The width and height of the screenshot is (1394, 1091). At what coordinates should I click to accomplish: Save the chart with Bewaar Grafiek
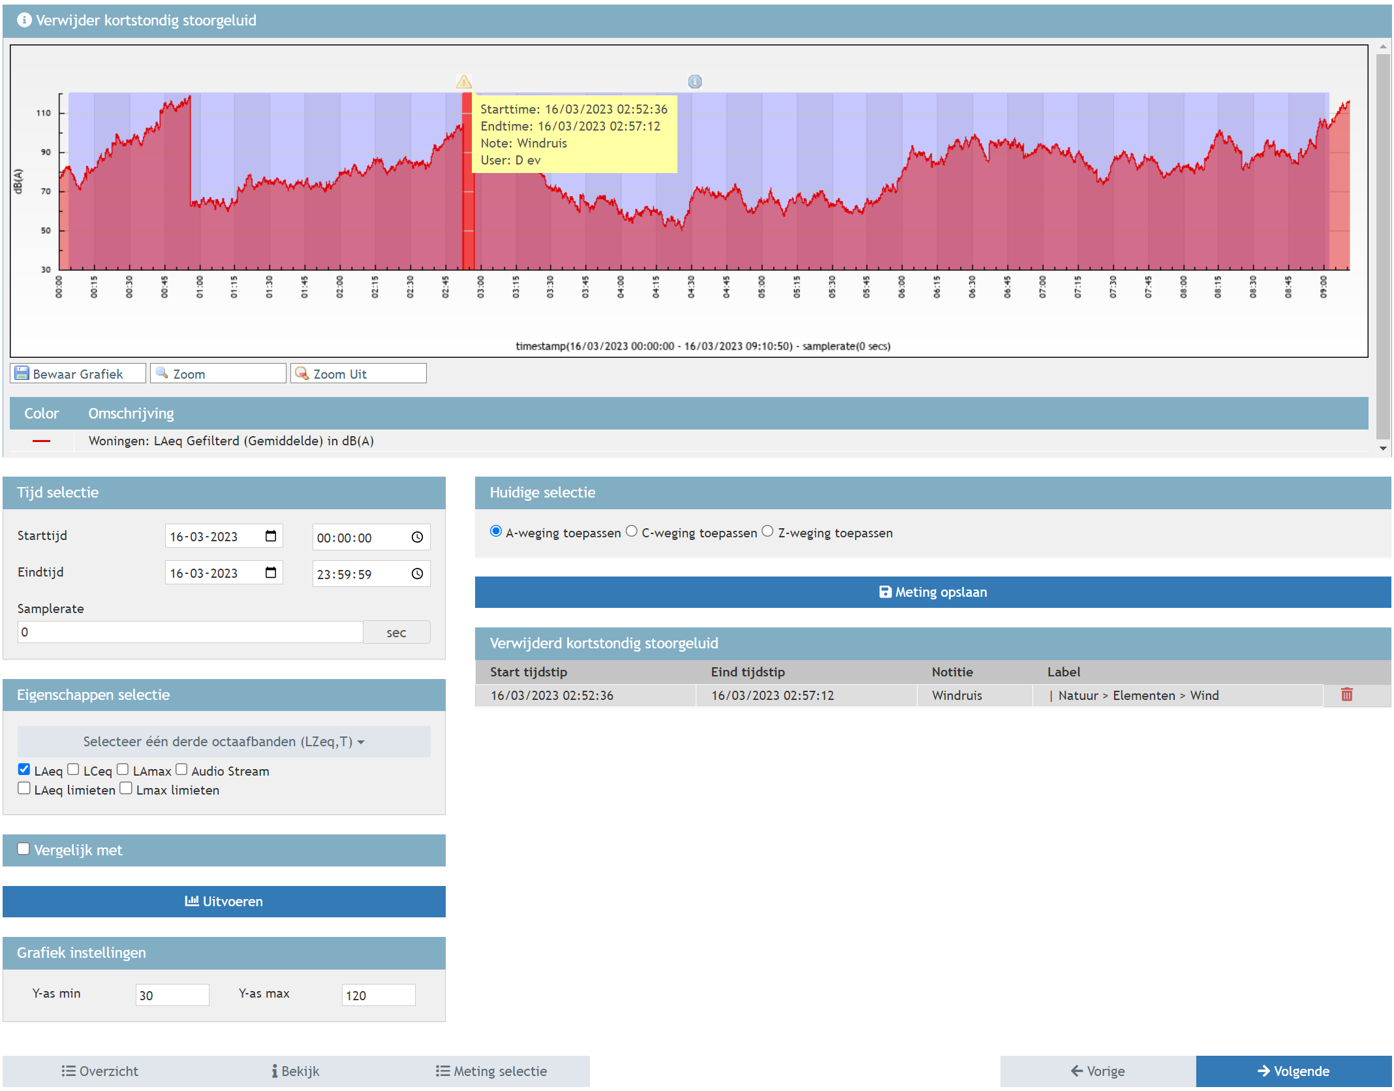tap(78, 373)
